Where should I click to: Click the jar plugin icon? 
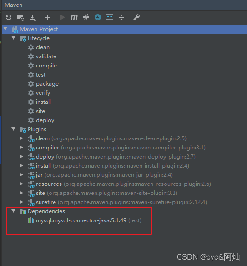[x=31, y=175]
